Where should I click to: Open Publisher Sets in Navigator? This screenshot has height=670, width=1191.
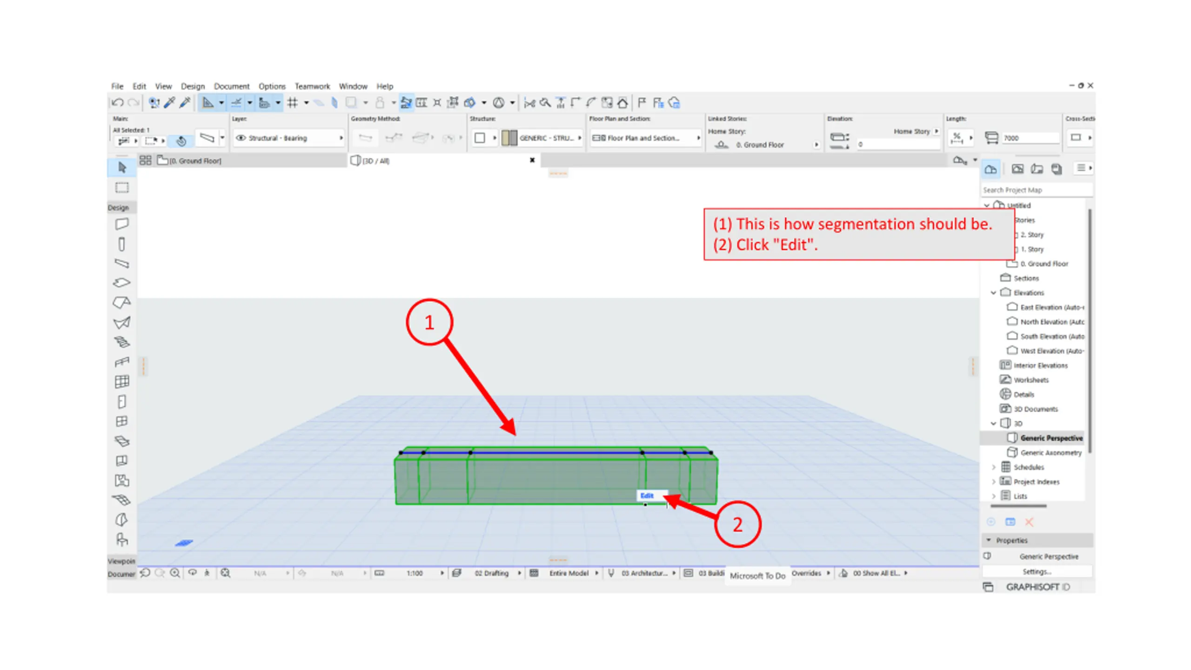tap(1057, 169)
